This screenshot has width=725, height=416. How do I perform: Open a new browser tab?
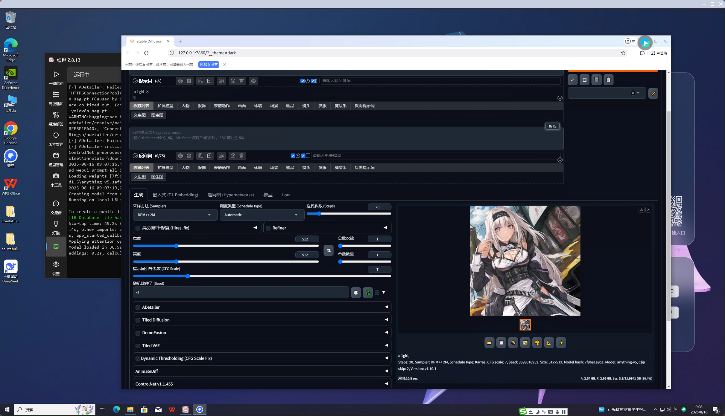180,41
